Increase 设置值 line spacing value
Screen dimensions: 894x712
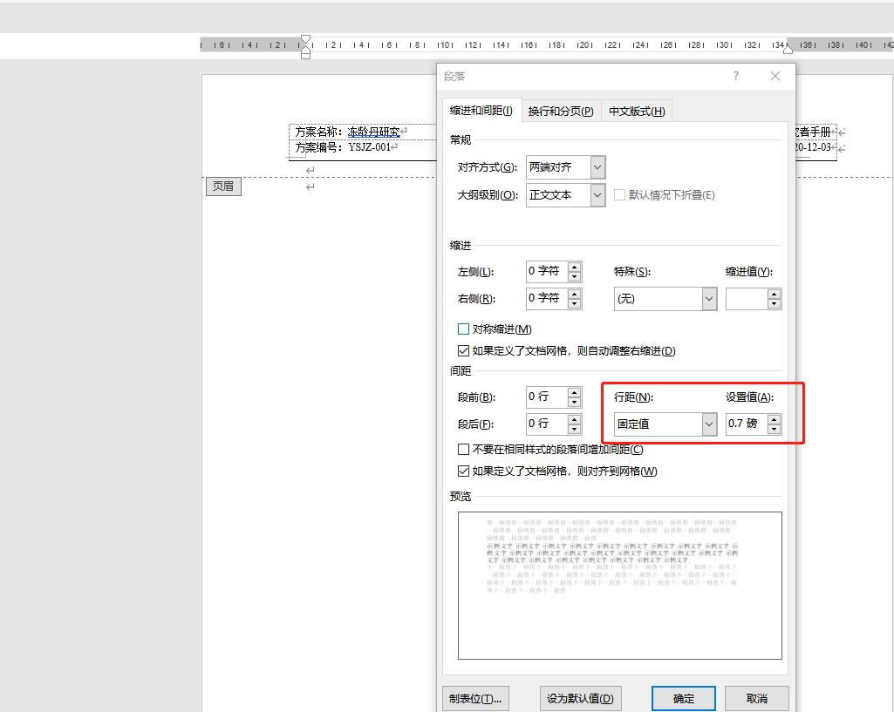pos(774,419)
